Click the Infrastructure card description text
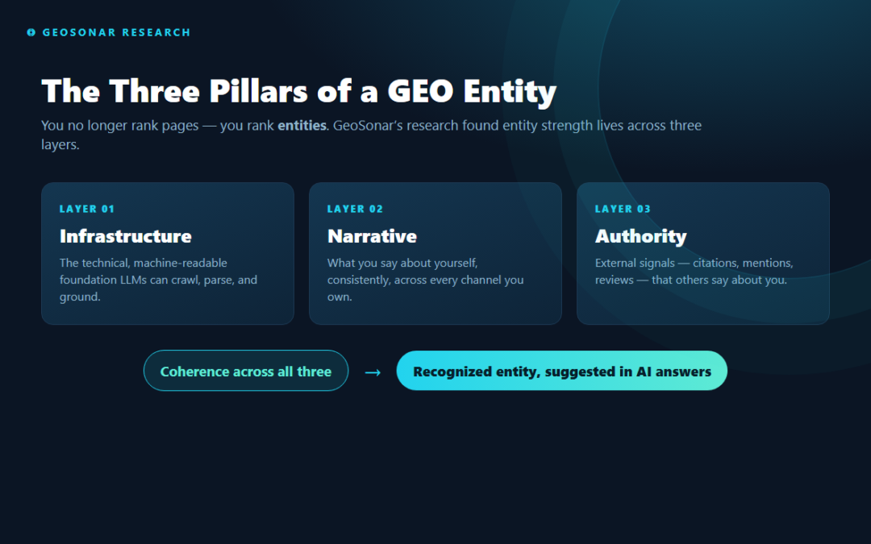Image resolution: width=871 pixels, height=544 pixels. pos(158,280)
